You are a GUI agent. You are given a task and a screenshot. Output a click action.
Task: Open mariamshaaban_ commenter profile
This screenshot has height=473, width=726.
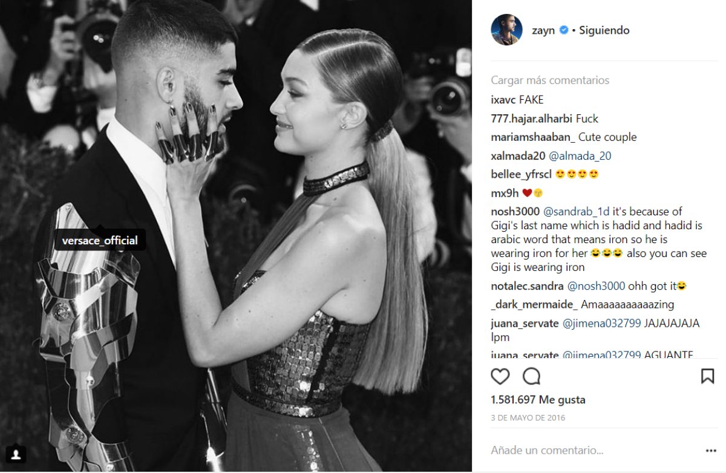click(x=533, y=137)
